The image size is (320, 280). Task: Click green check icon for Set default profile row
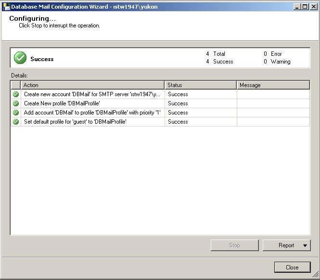pos(16,122)
